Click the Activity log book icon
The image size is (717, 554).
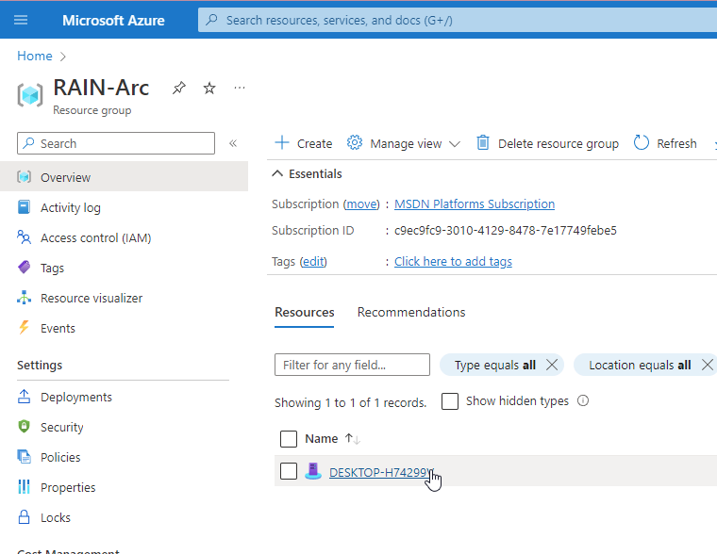tap(24, 207)
